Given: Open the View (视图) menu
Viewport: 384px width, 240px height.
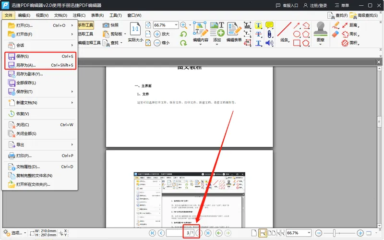Looking at the screenshot, I should (42, 15).
